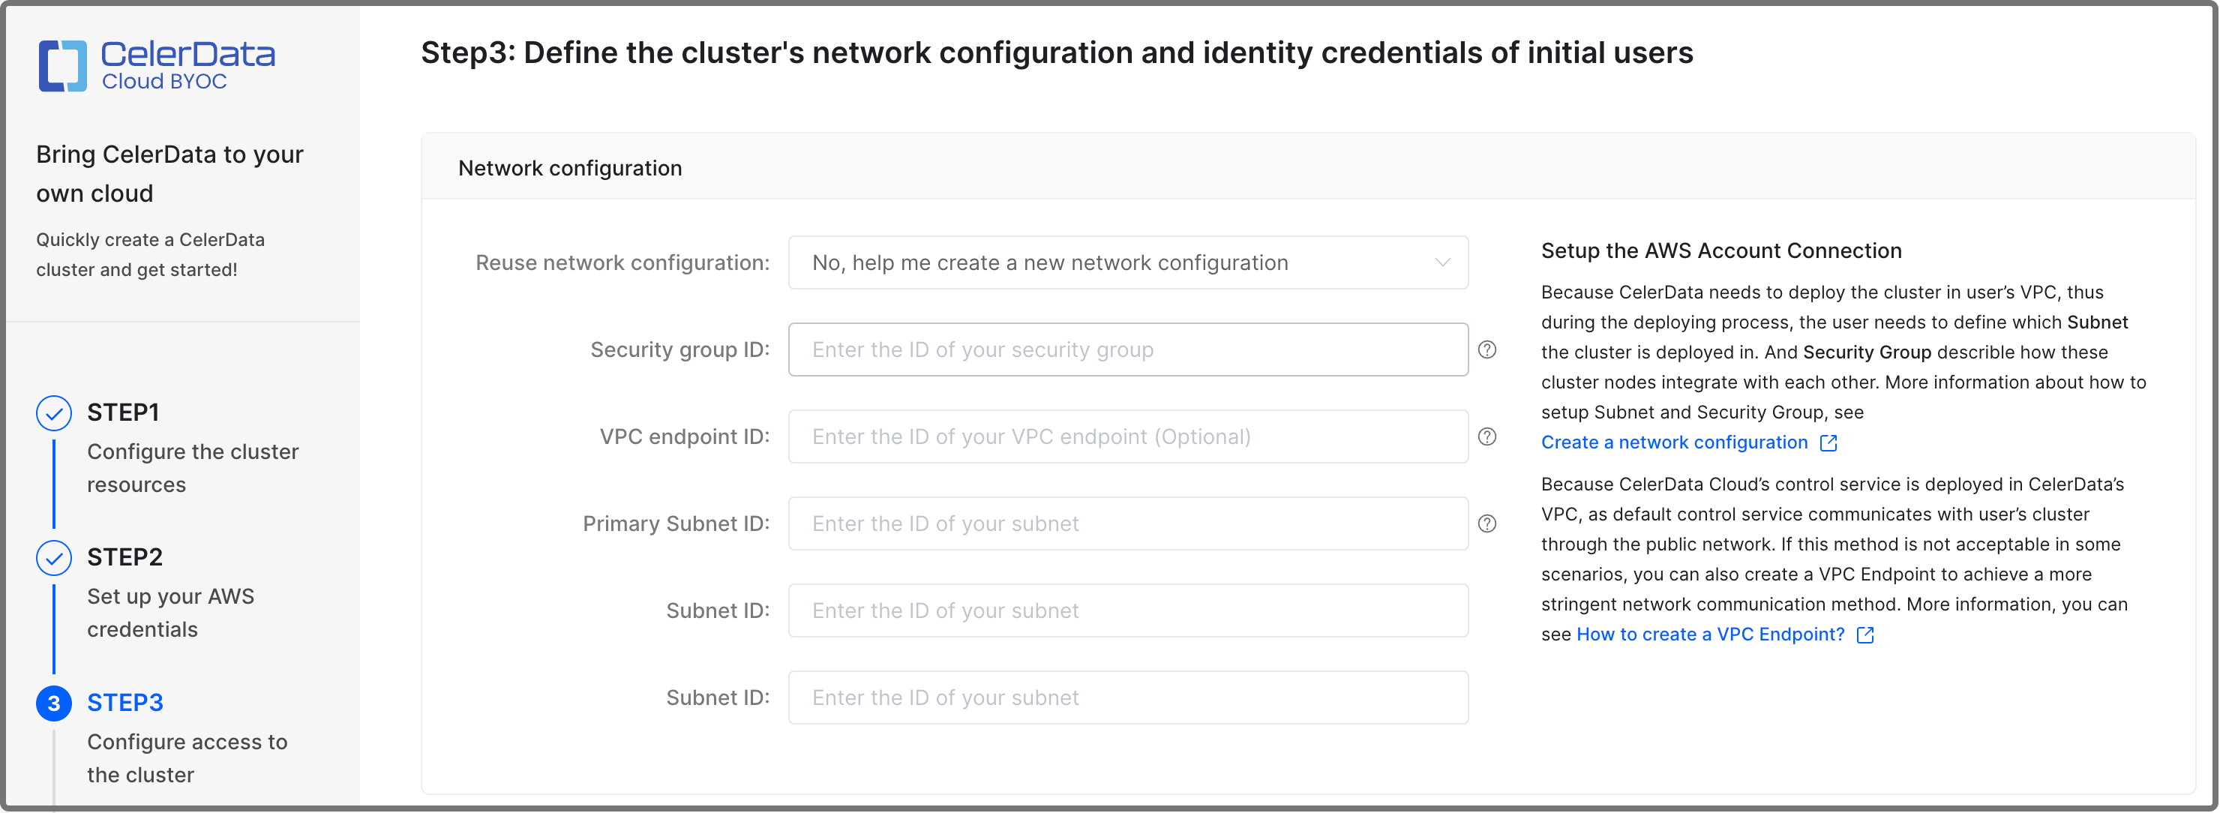Click the dropdown chevron arrow for network configuration
2220x813 pixels.
coord(1441,263)
